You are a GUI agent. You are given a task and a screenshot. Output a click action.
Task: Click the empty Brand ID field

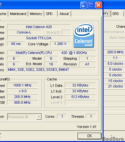(66, 32)
